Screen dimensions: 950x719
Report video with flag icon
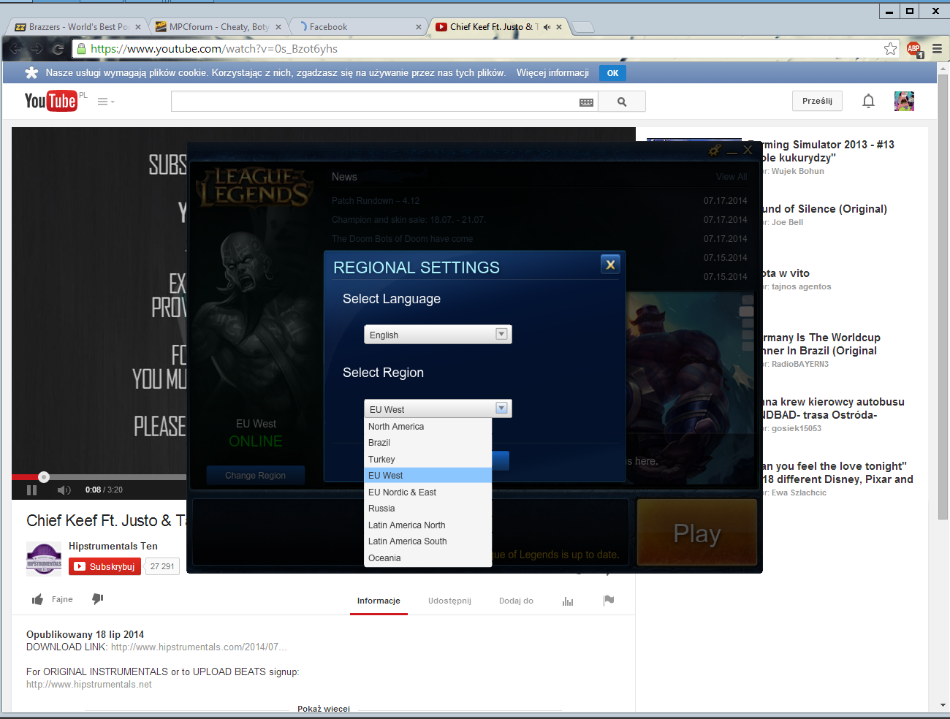609,600
